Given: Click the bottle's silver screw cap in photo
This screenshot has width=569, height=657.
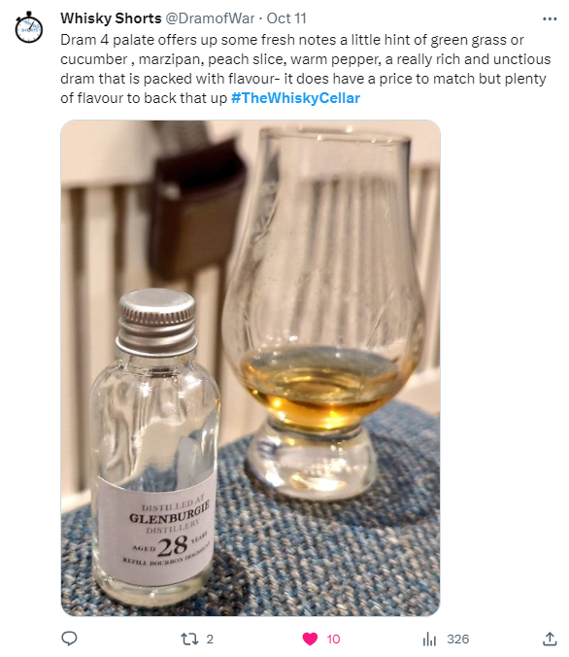Looking at the screenshot, I should (x=157, y=322).
